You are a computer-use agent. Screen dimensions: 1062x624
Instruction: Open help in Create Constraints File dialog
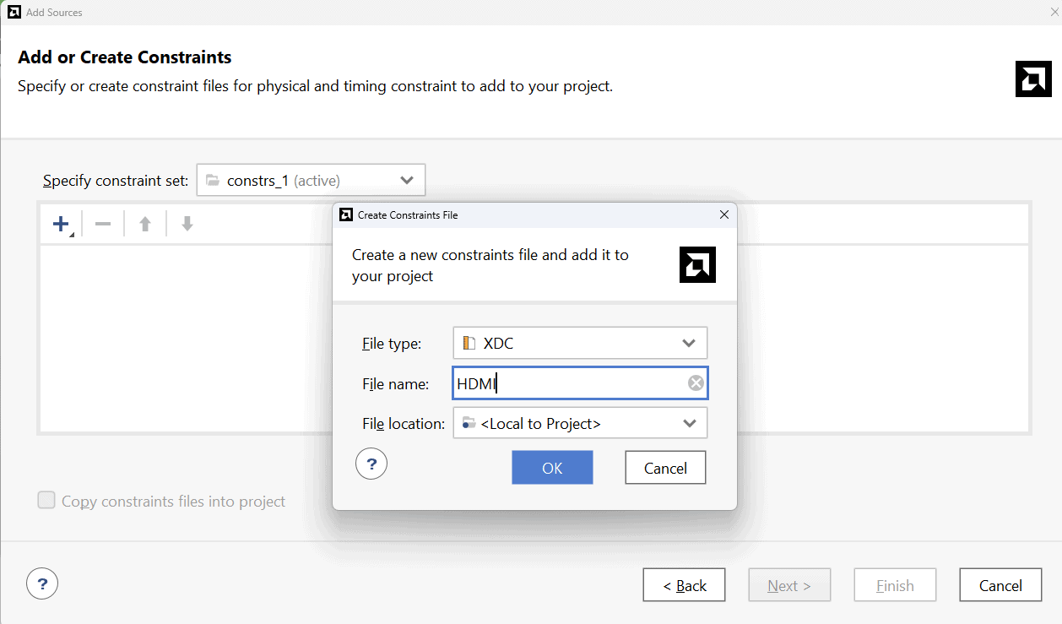pos(371,464)
